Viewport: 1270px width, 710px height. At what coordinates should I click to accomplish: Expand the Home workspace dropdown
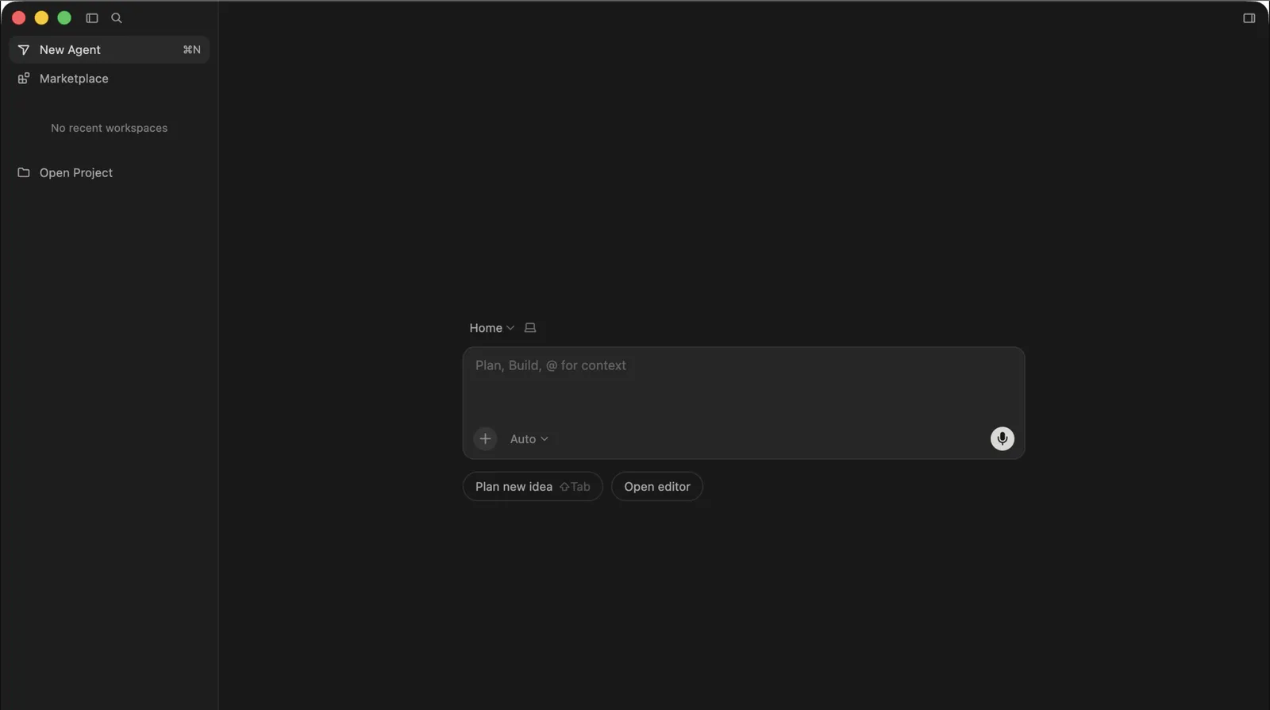[491, 328]
